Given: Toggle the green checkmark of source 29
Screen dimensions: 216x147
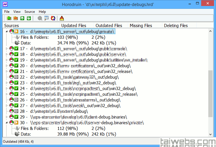Looking at the screenshot, I should [x=16, y=117].
